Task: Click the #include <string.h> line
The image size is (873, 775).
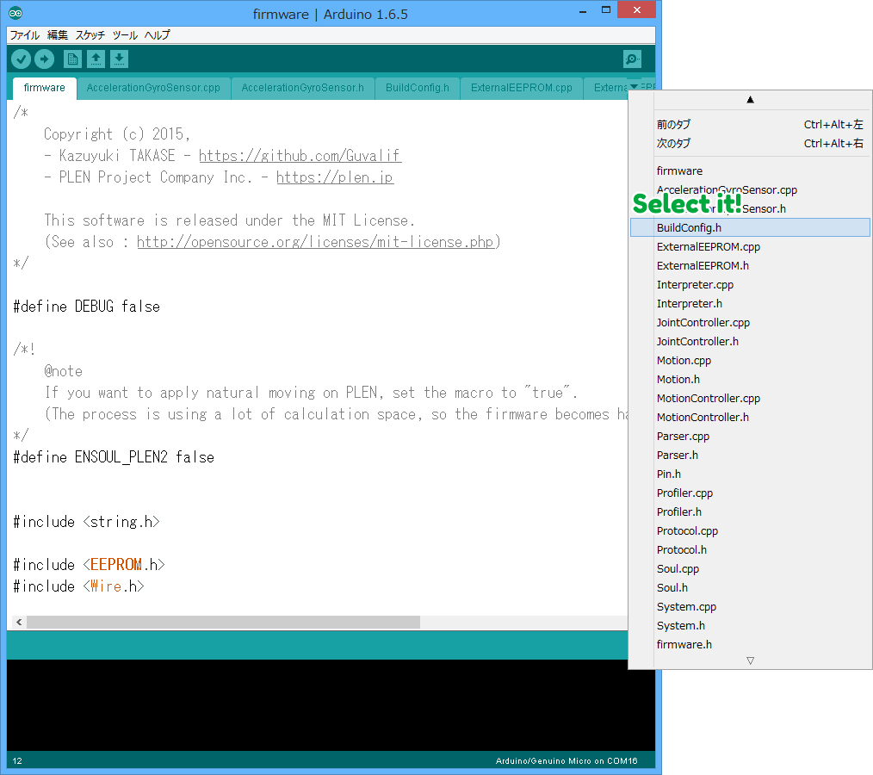Action: point(86,522)
